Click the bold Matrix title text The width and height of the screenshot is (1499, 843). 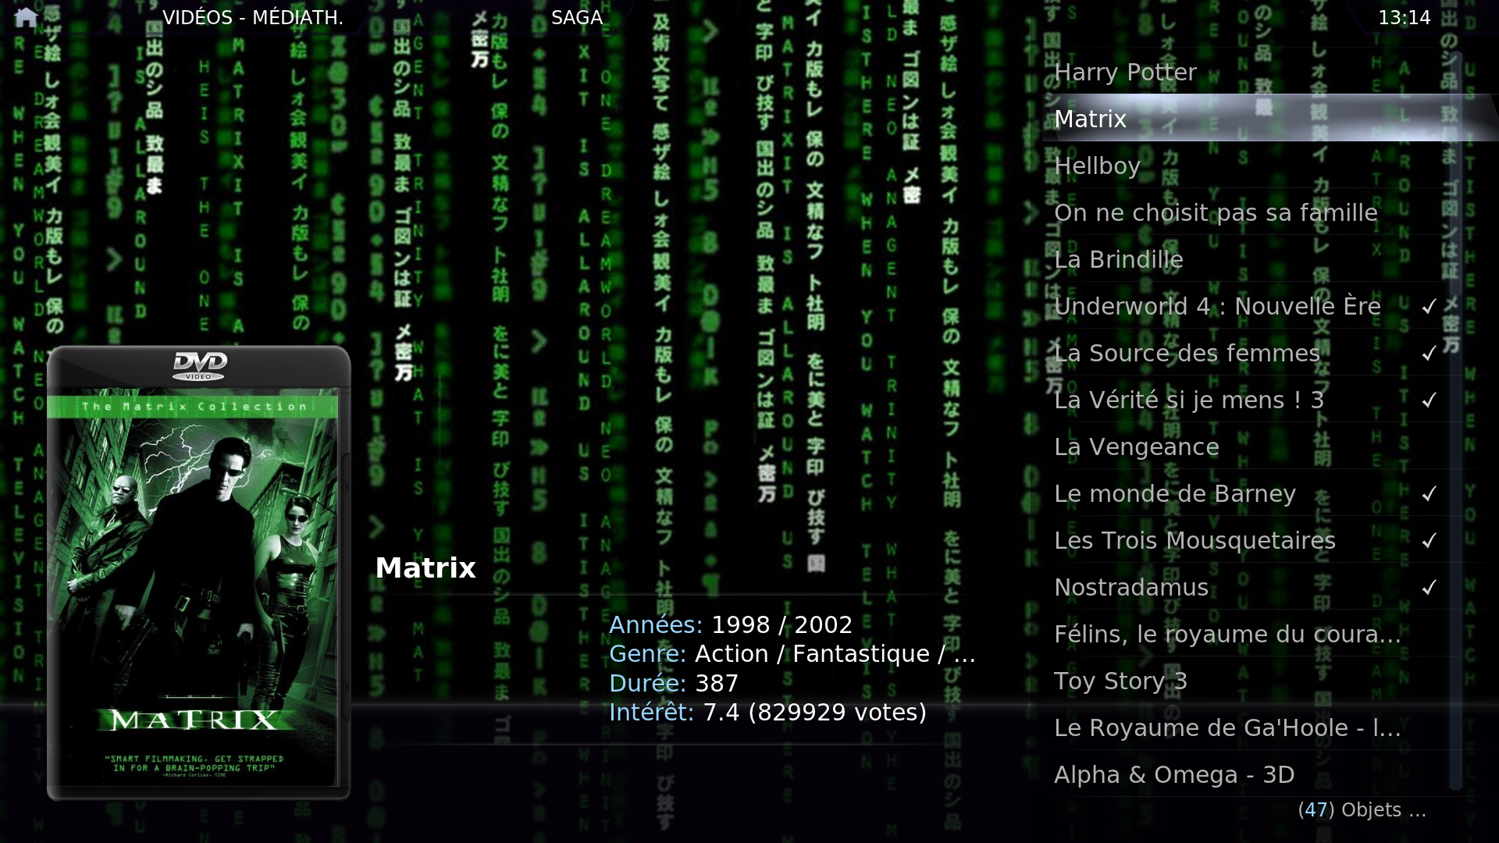click(425, 567)
